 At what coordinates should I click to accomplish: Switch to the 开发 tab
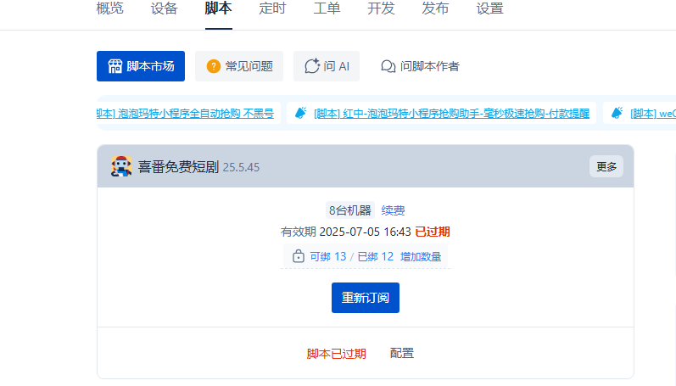(x=381, y=8)
